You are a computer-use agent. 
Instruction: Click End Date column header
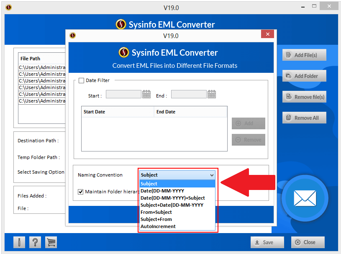(190, 112)
